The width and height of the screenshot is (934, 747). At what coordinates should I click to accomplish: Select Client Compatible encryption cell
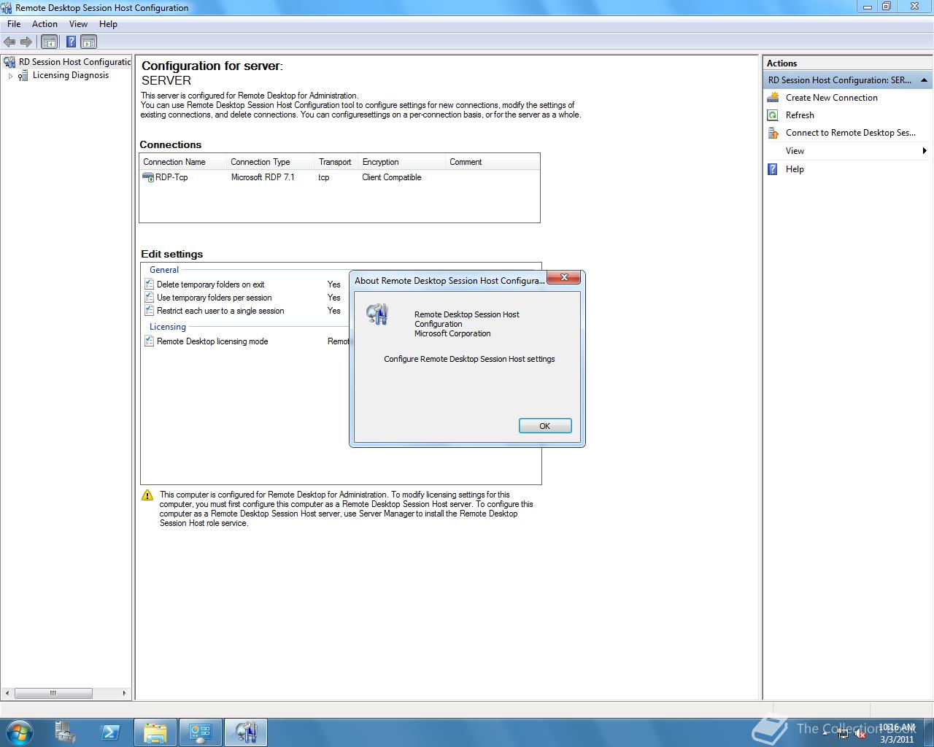[392, 177]
